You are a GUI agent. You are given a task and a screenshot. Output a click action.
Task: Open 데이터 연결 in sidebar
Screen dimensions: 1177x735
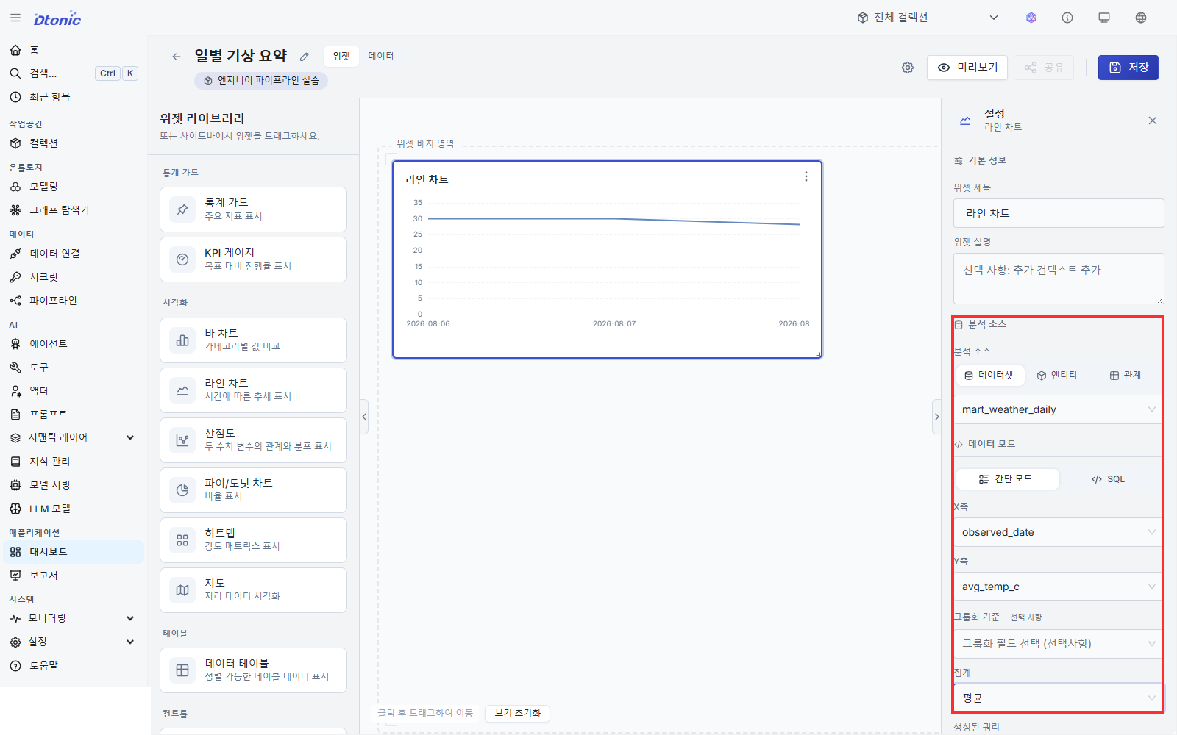point(73,254)
